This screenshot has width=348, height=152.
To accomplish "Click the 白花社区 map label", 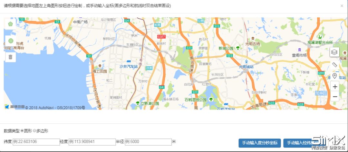I will [x=276, y=54].
